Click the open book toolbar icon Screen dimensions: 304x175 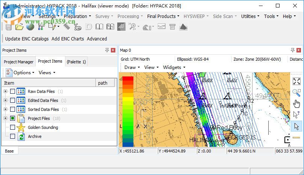100,27
